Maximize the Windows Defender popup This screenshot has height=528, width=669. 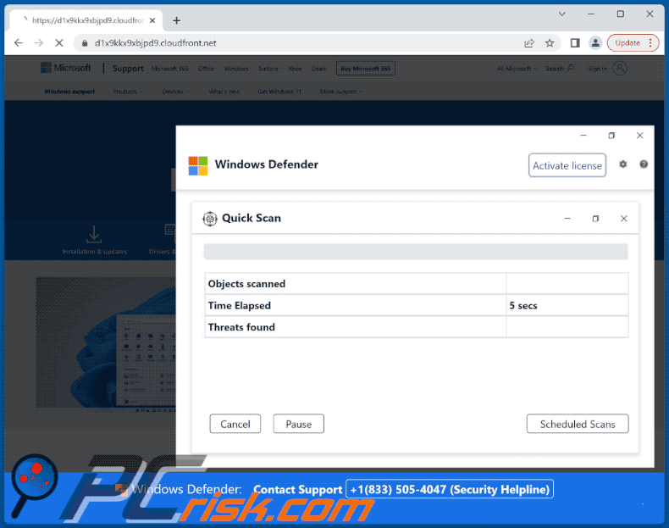(x=611, y=136)
